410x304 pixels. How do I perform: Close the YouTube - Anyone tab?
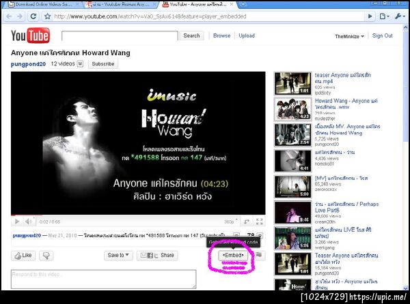(232, 5)
